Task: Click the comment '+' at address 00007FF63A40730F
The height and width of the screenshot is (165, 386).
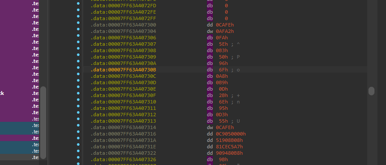Action: [x=238, y=96]
